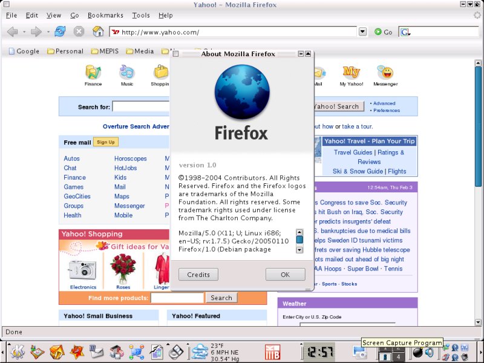Click the Yahoo! Search button

click(x=339, y=106)
